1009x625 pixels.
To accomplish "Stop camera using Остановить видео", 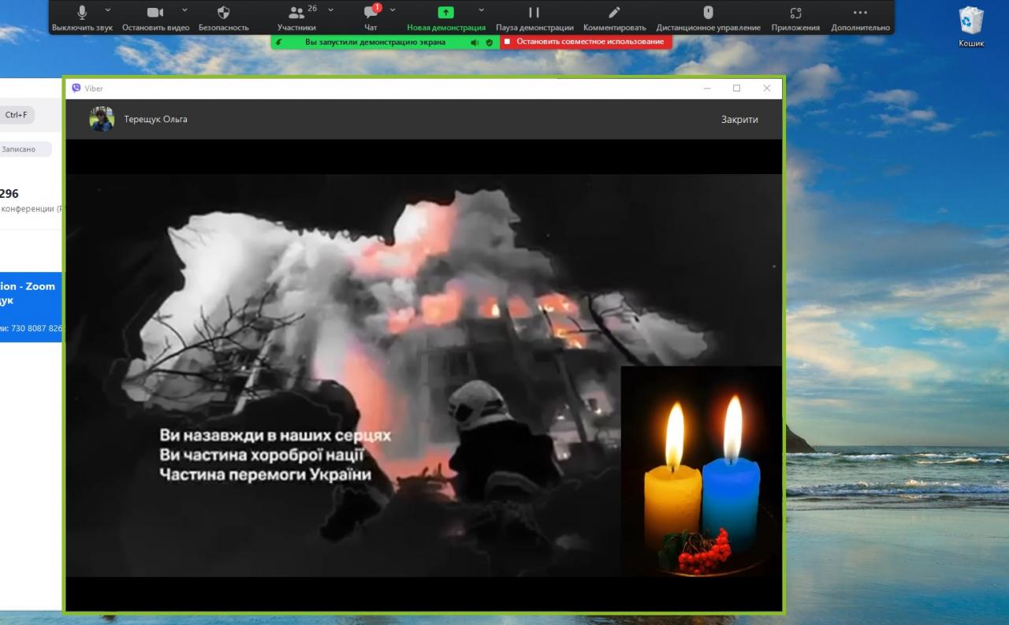I will 155,13.
